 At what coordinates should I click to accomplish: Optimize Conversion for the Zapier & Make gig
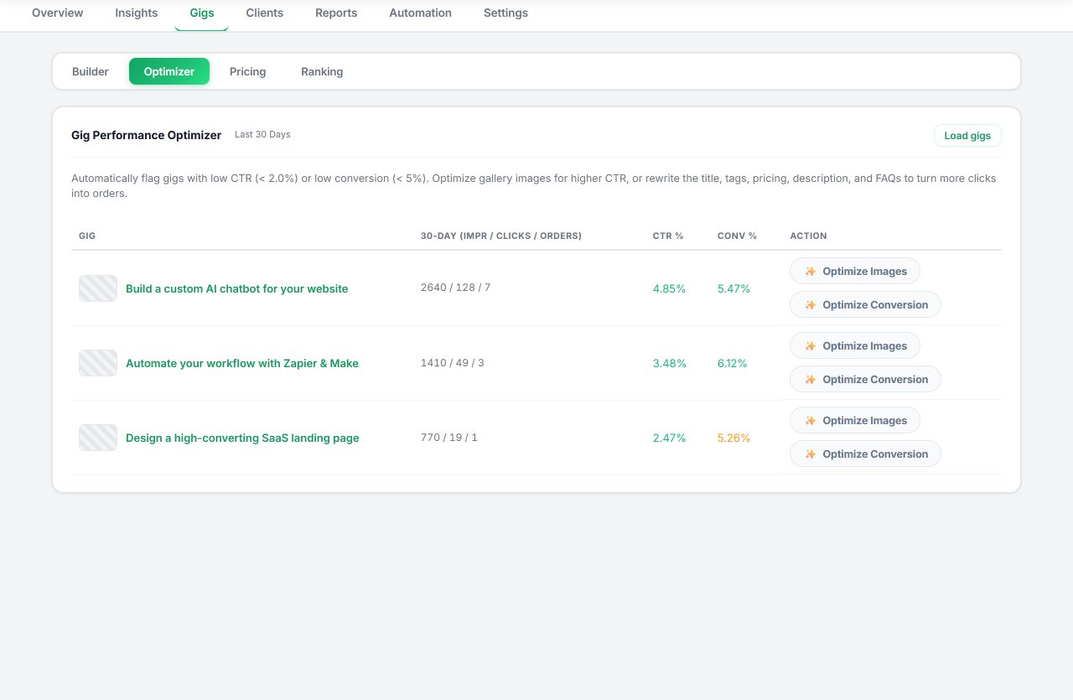coord(865,379)
